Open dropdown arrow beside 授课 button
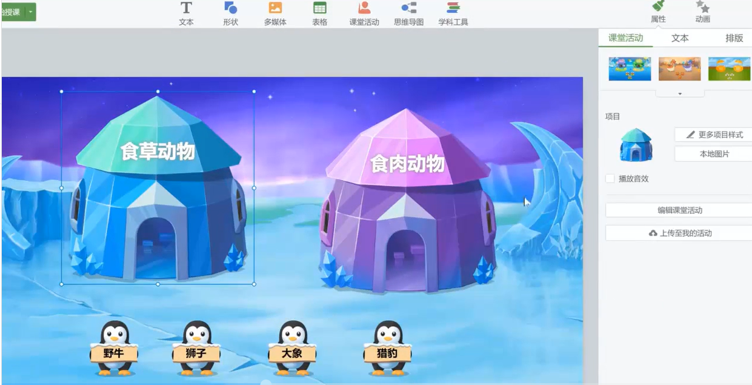 coord(31,12)
